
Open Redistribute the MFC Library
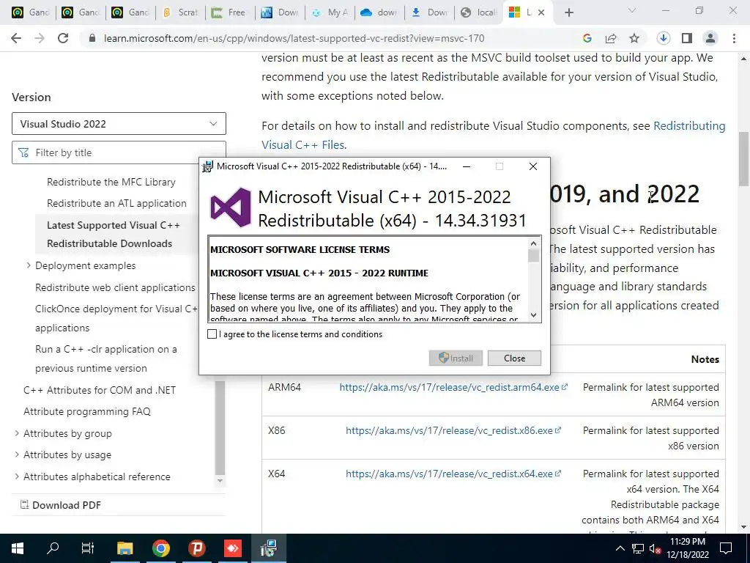111,182
